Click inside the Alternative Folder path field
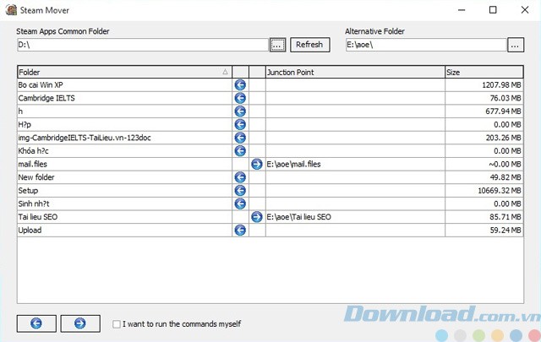This screenshot has width=541, height=342. click(424, 45)
